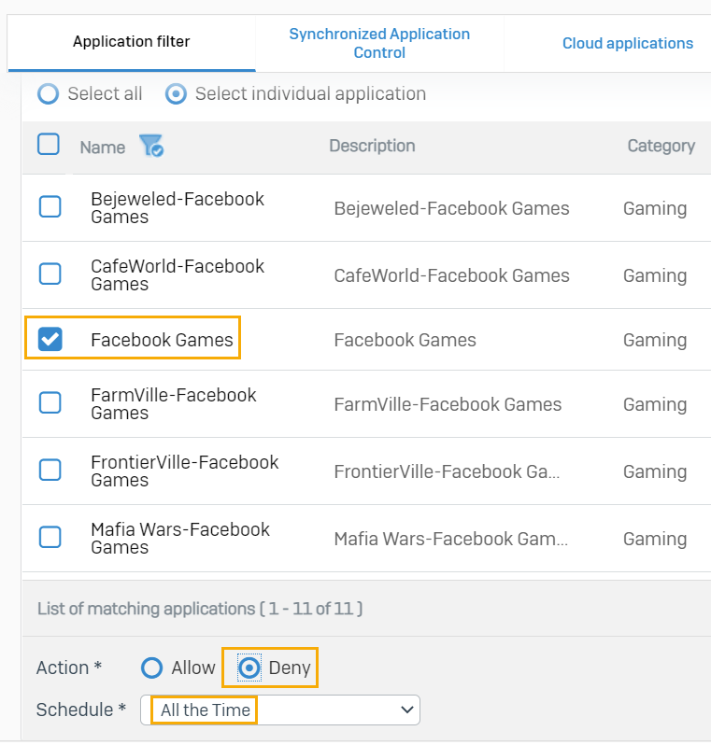Click the Schedule dropdown arrow

[x=406, y=710]
